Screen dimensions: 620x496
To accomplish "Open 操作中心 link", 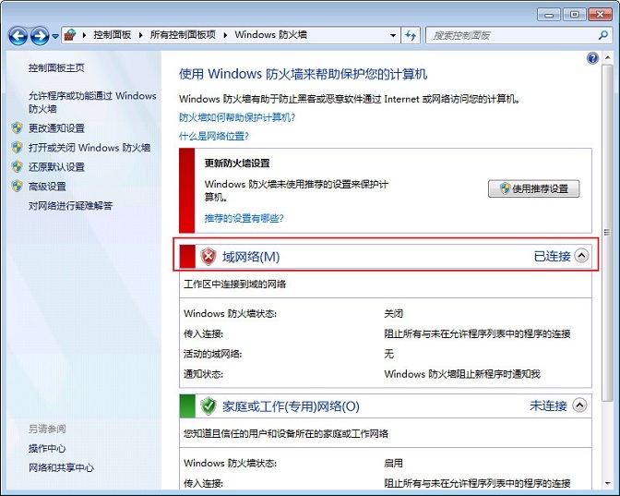I will [x=47, y=449].
